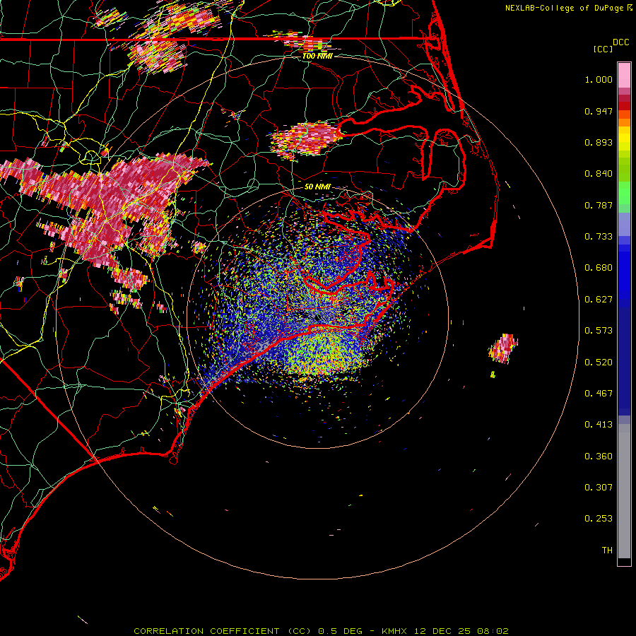Click the TH threshold legend label
This screenshot has height=636, width=636.
(607, 550)
